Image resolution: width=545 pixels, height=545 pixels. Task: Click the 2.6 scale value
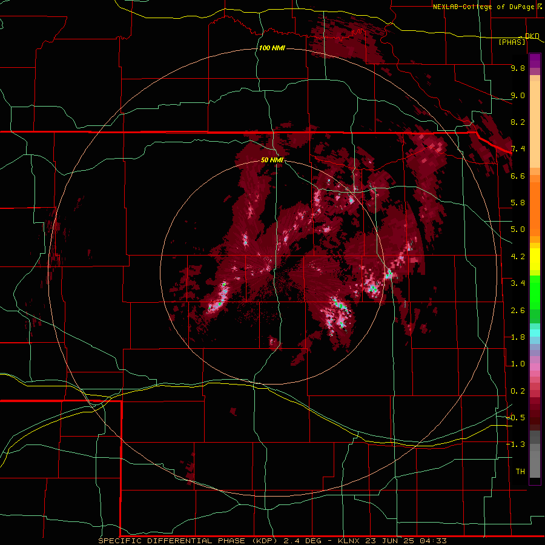click(x=518, y=311)
